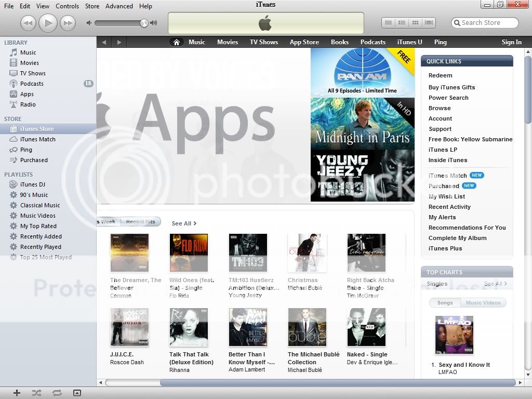Skip to the next track

pos(68,23)
